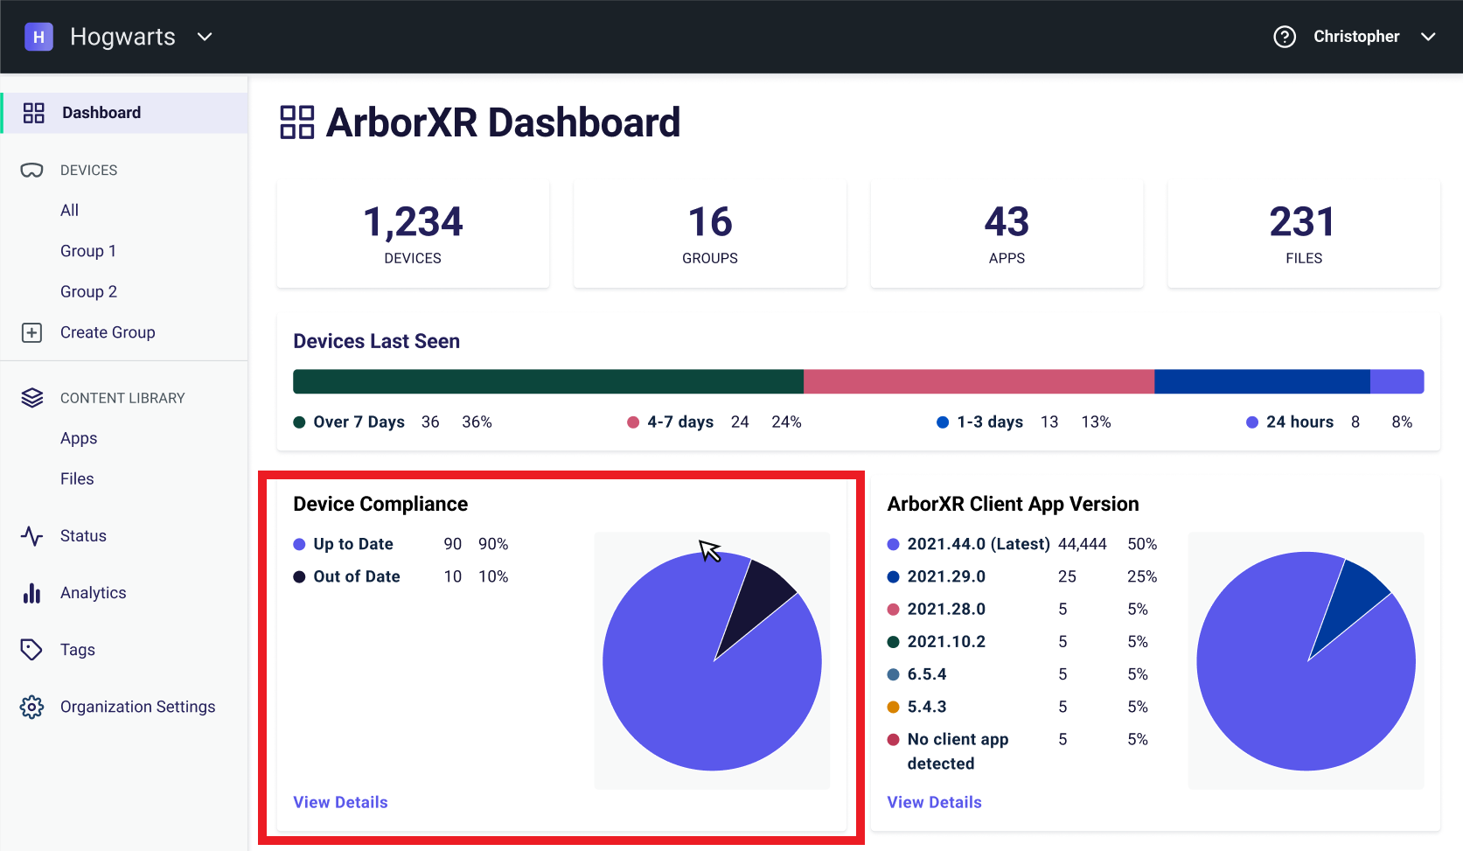Viewport: 1463px width, 851px height.
Task: Click the 231 Files card
Action: coord(1304,234)
